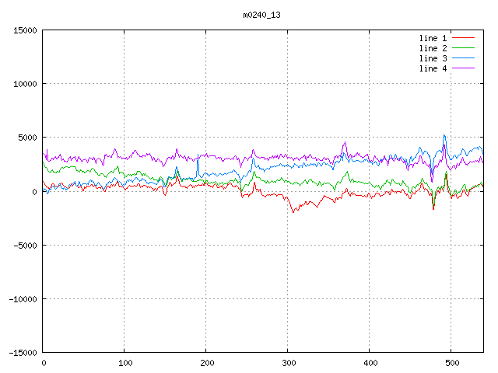Select the line 4 legend label
The image size is (498, 373).
tap(433, 68)
